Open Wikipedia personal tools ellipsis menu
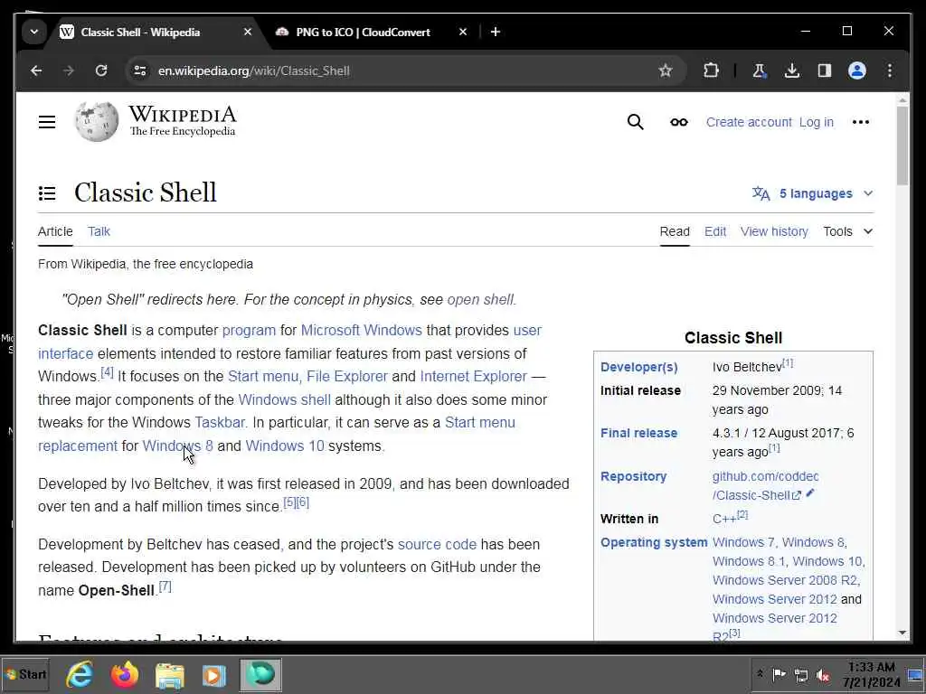Image resolution: width=926 pixels, height=694 pixels. 861,122
